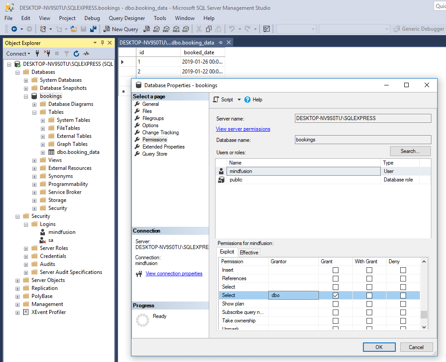Open a New Query window from the toolbar
Viewport: 446px width, 362px height.
[x=121, y=29]
